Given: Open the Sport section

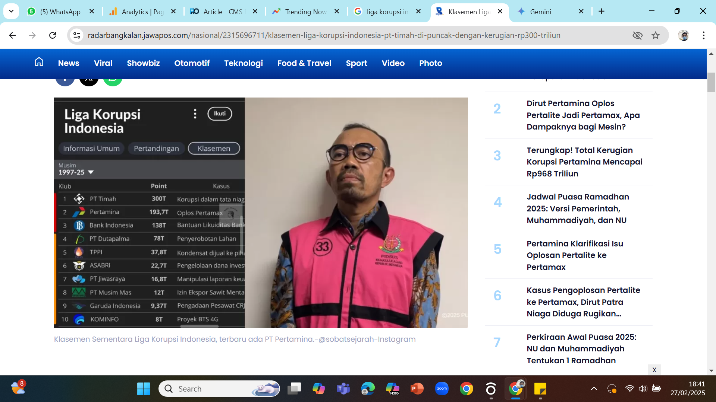Looking at the screenshot, I should pyautogui.click(x=357, y=63).
